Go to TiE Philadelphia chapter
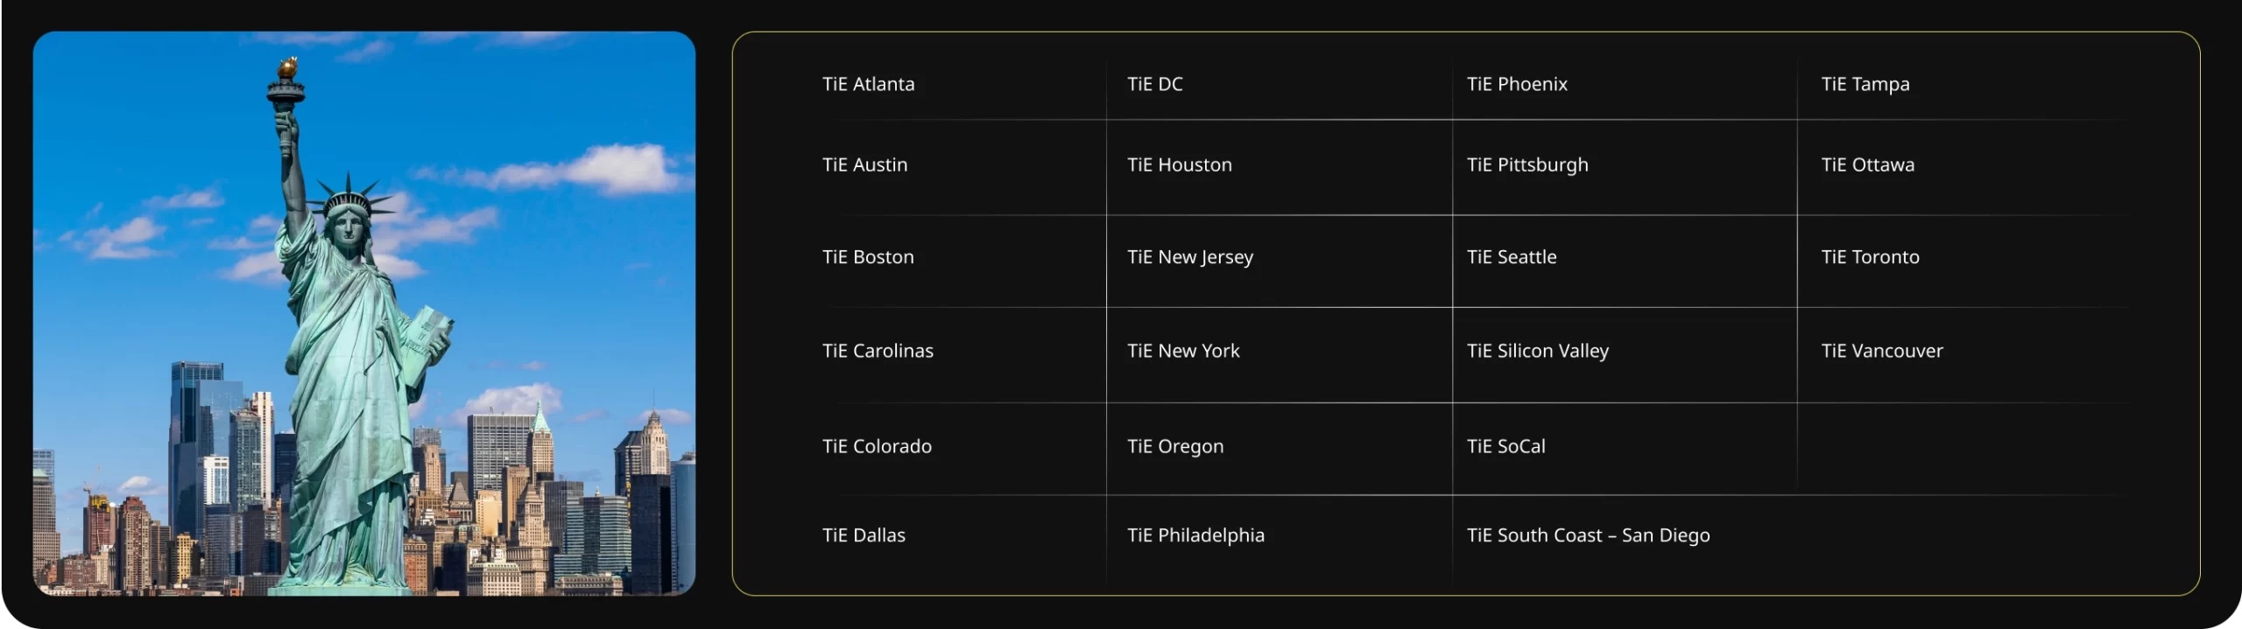This screenshot has width=2242, height=629. point(1195,535)
